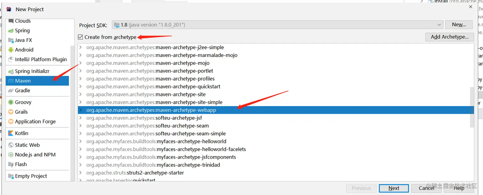
Task: Select Flash project type
Action: point(37,164)
